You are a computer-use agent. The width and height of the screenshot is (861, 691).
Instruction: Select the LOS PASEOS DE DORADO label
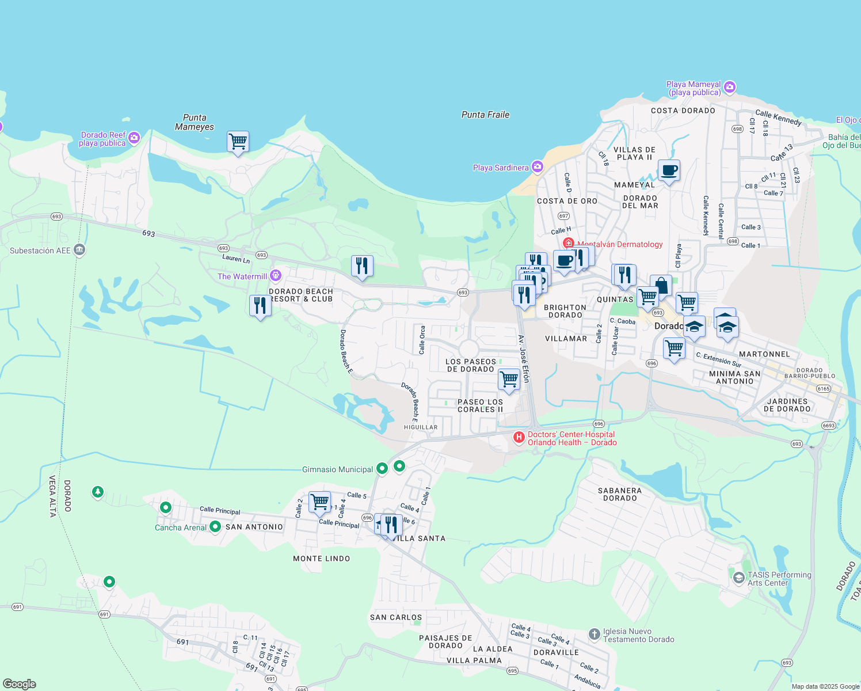click(x=471, y=366)
